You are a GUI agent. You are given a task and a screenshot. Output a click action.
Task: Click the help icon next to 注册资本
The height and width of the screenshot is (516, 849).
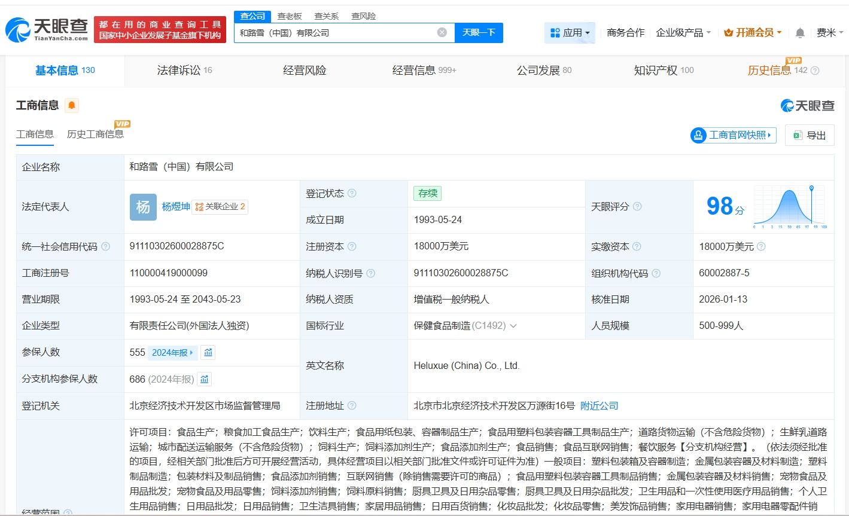[x=352, y=246]
